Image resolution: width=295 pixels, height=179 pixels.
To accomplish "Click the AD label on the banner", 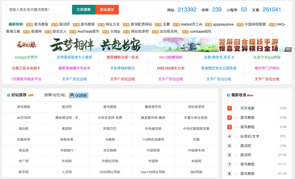I will (x=288, y=49).
